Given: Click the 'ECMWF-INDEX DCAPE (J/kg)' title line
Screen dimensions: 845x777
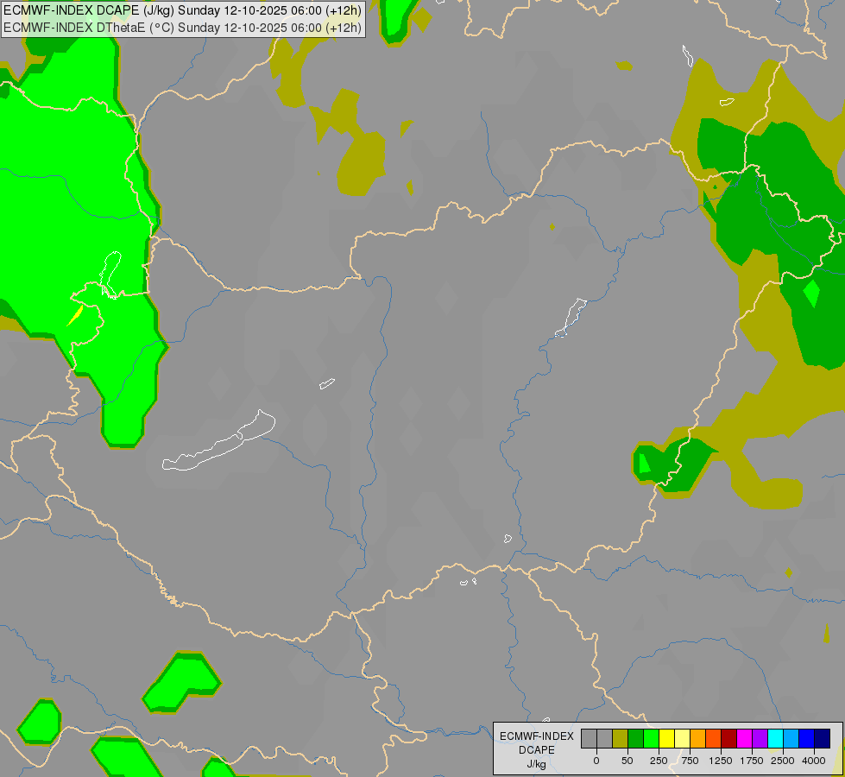Looking at the screenshot, I should click(x=183, y=10).
